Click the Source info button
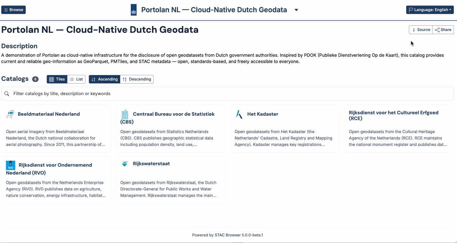The height and width of the screenshot is (243, 457). (421, 30)
